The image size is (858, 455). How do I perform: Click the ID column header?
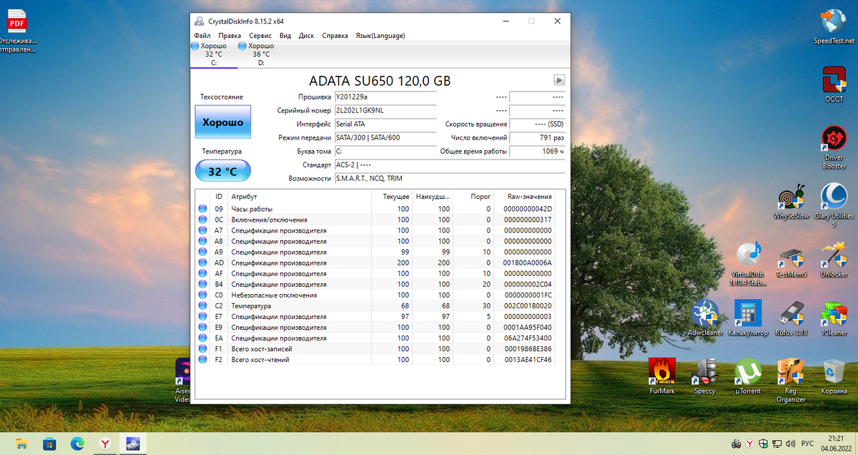tap(219, 196)
